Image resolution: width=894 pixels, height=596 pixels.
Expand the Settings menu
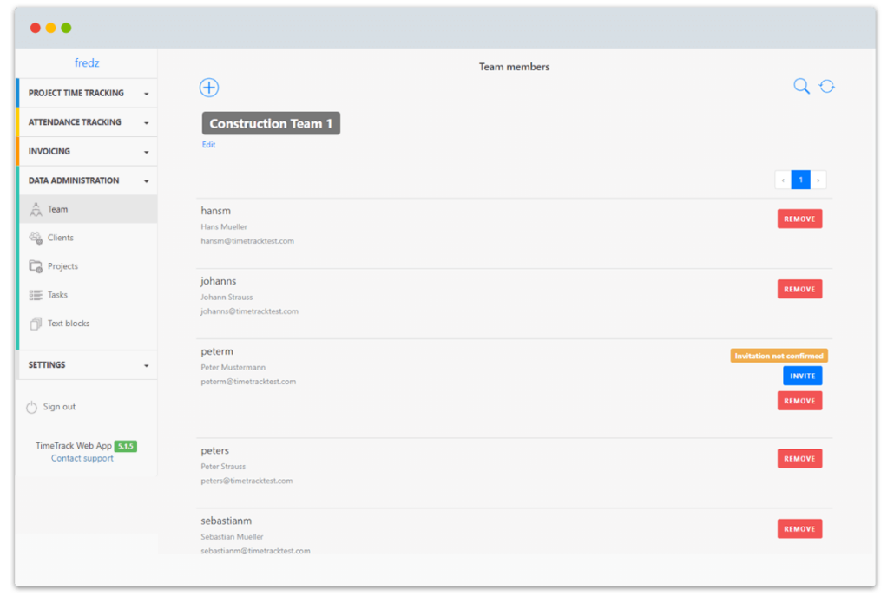tap(146, 366)
